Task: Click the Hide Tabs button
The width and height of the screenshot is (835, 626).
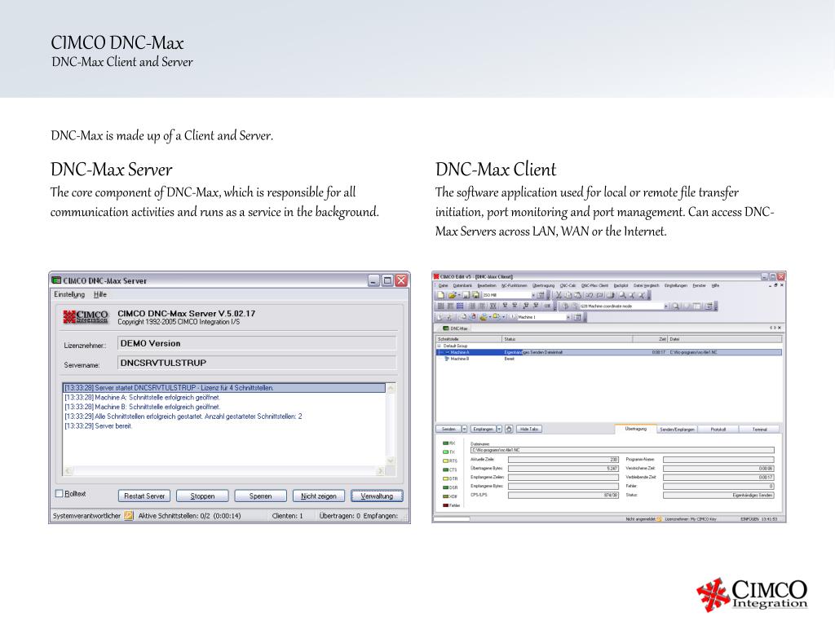Action: pyautogui.click(x=528, y=429)
